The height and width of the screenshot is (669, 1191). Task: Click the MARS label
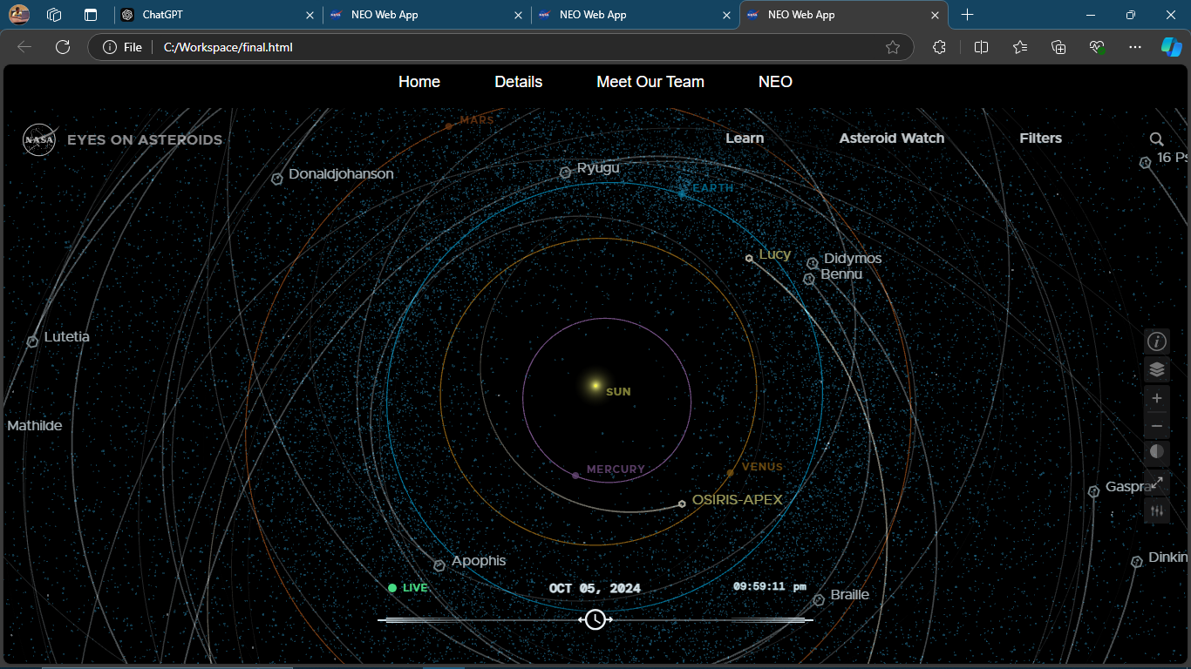[x=477, y=120]
